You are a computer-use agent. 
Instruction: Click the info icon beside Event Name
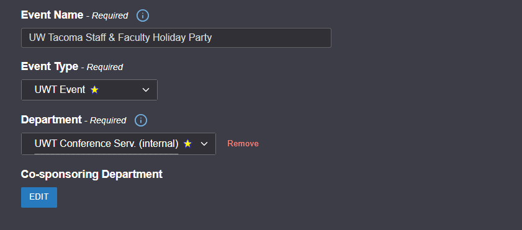coord(143,15)
